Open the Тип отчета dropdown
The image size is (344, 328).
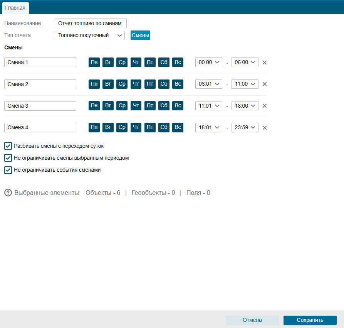click(x=90, y=36)
